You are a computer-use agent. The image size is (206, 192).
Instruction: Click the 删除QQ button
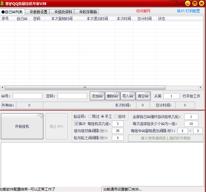pyautogui.click(x=112, y=96)
